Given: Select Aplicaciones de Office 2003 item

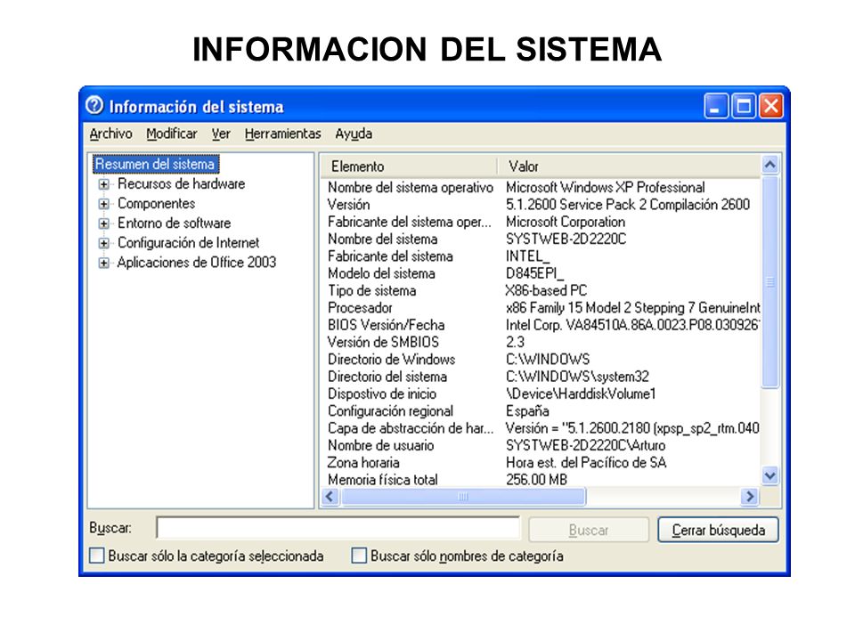Looking at the screenshot, I should (x=196, y=262).
